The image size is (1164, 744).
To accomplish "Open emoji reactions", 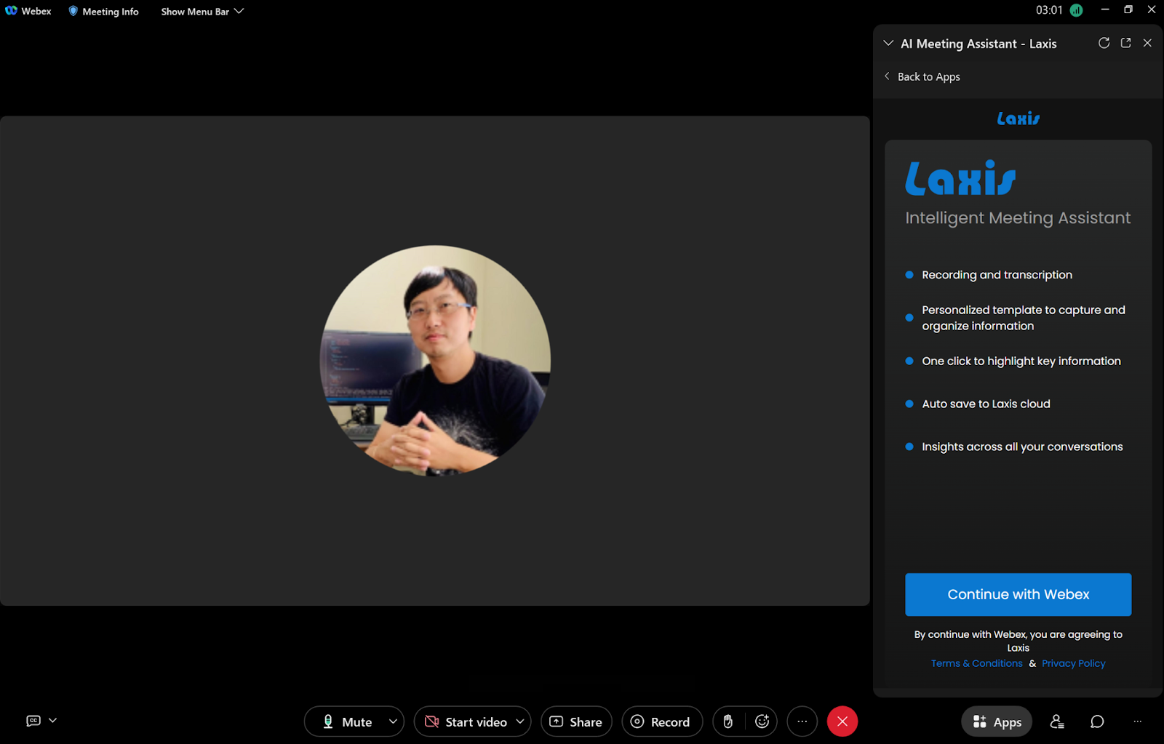I will click(x=762, y=721).
